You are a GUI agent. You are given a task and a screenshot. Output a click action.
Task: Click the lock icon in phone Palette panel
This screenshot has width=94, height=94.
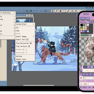(x=90, y=22)
